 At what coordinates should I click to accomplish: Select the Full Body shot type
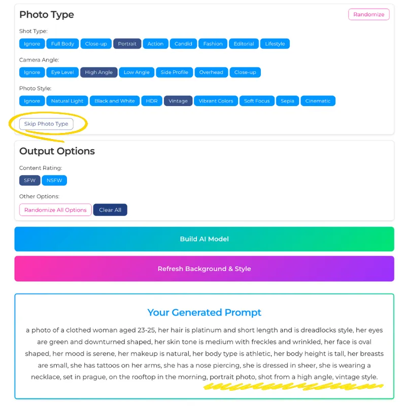tap(62, 44)
